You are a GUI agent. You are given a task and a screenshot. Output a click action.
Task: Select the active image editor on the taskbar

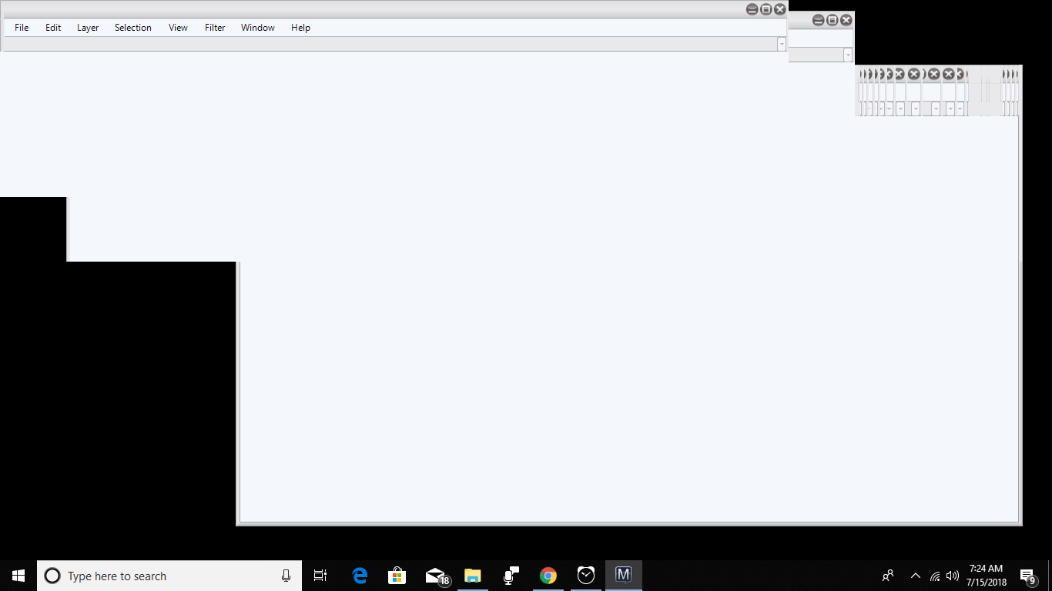pyautogui.click(x=623, y=575)
